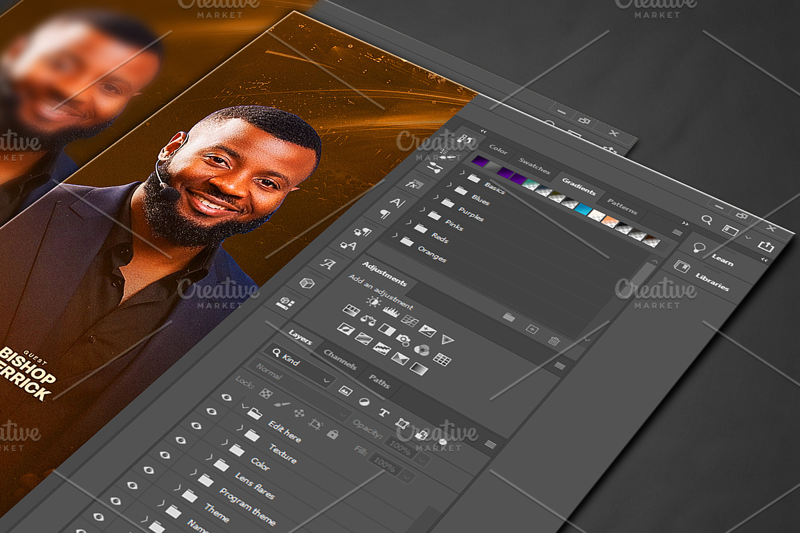Click the Search magnifier icon in front window

tap(707, 220)
